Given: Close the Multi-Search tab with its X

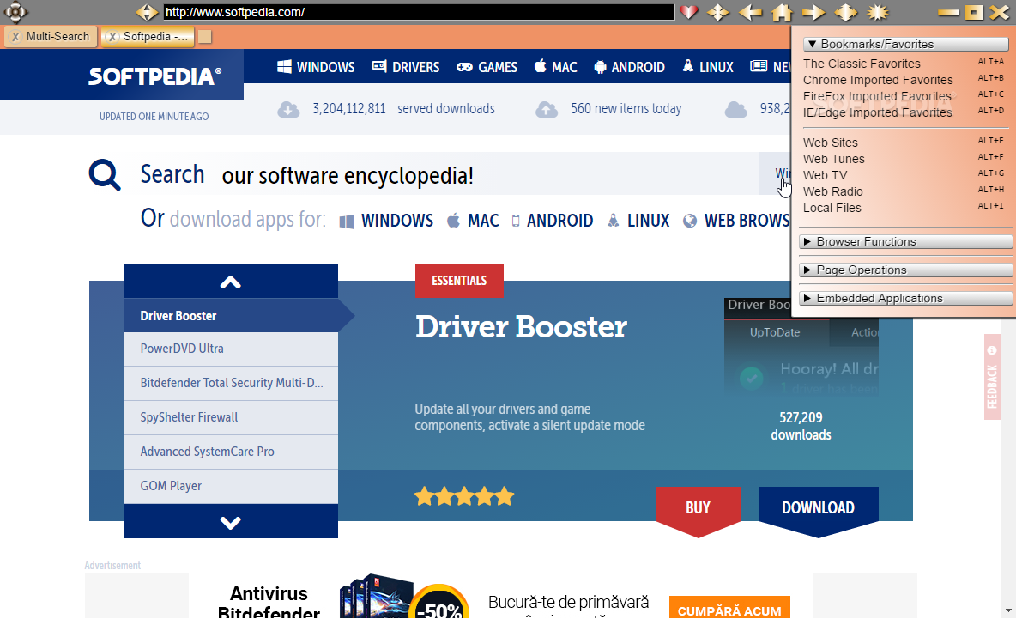Looking at the screenshot, I should click(x=15, y=37).
